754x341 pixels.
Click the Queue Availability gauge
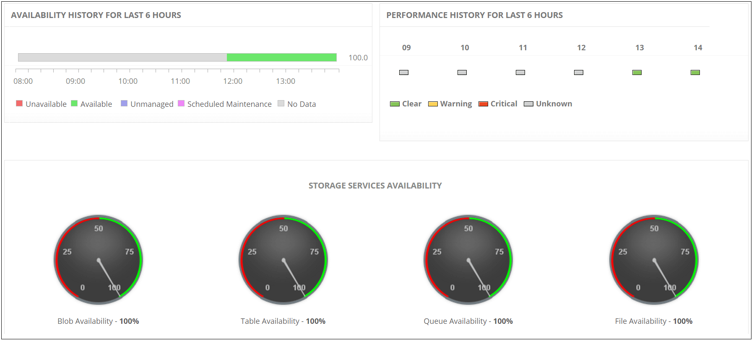point(468,260)
